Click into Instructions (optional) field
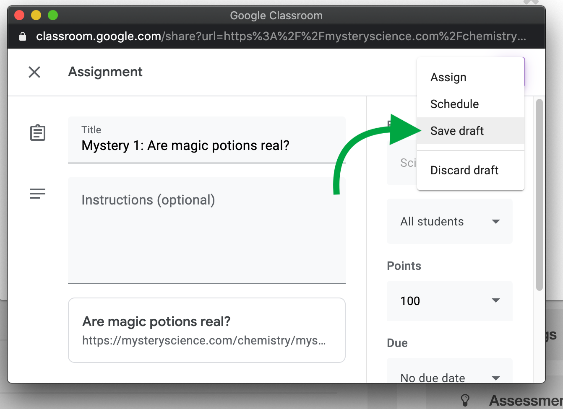The width and height of the screenshot is (563, 409). coord(207,230)
